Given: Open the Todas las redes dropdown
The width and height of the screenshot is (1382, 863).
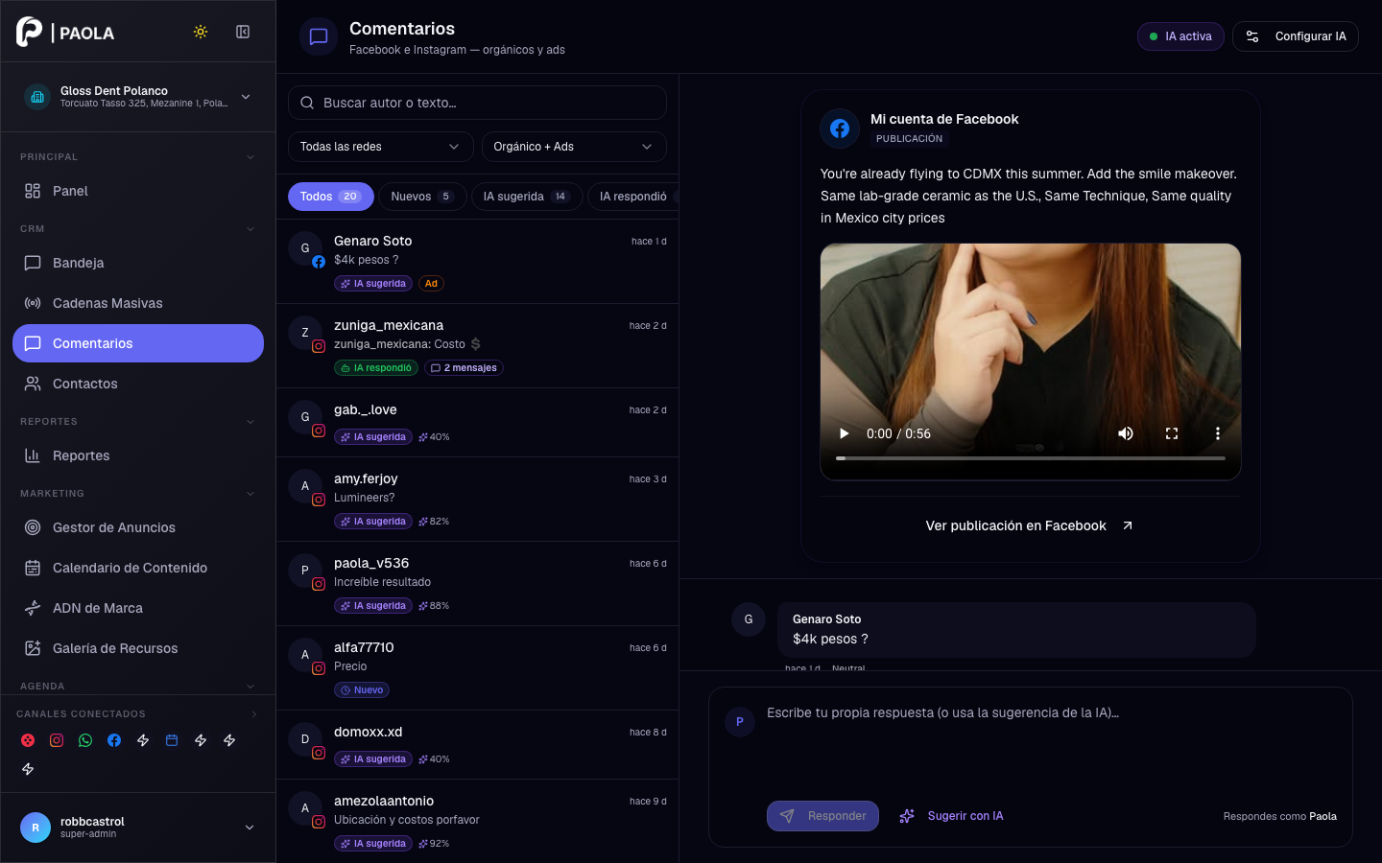Looking at the screenshot, I should pyautogui.click(x=381, y=147).
